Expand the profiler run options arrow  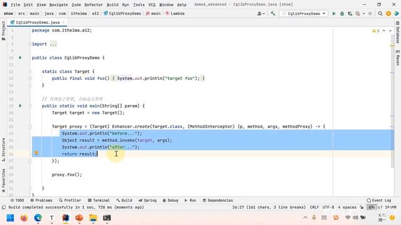click(x=363, y=14)
